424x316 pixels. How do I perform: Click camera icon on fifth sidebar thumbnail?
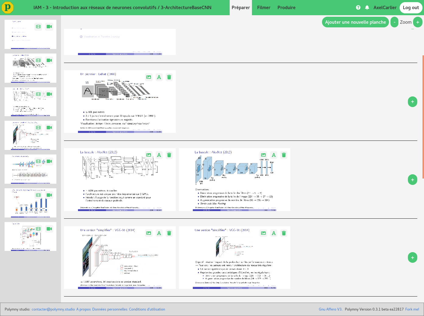49,161
